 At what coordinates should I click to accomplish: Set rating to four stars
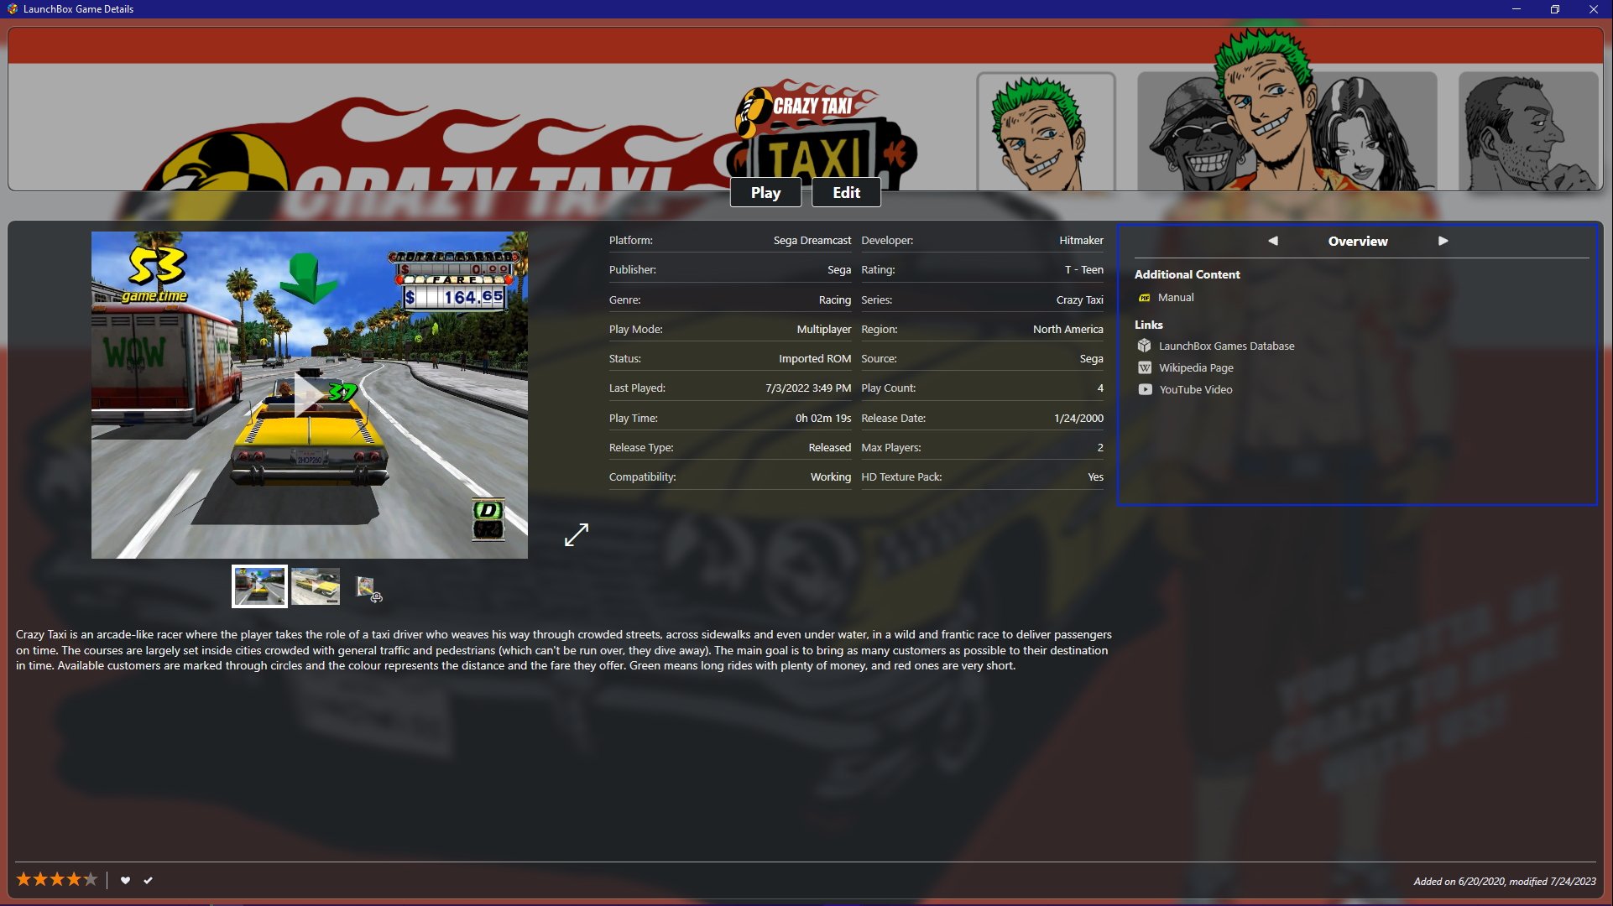(x=74, y=879)
